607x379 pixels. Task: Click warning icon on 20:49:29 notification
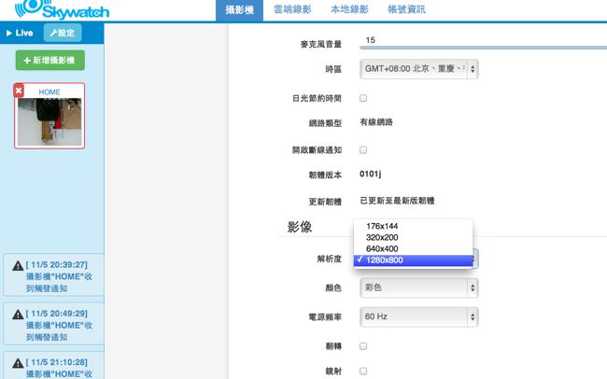coord(18,313)
